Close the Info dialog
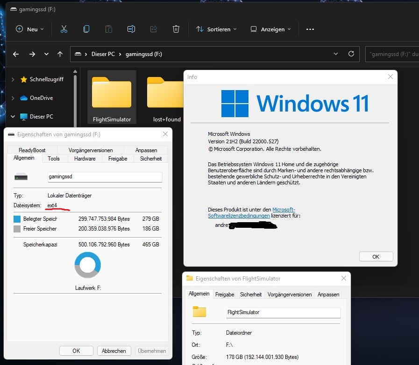Viewport: 419px width, 365px height. [x=390, y=77]
